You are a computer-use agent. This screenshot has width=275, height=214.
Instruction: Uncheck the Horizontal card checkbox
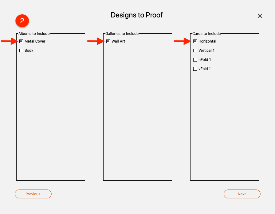pyautogui.click(x=195, y=41)
